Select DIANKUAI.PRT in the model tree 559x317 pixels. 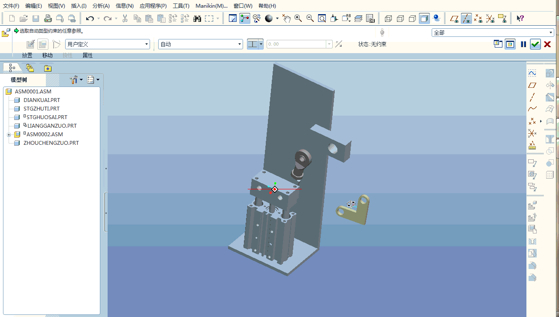coord(42,100)
